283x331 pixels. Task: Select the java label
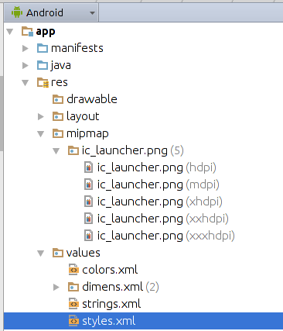click(60, 66)
